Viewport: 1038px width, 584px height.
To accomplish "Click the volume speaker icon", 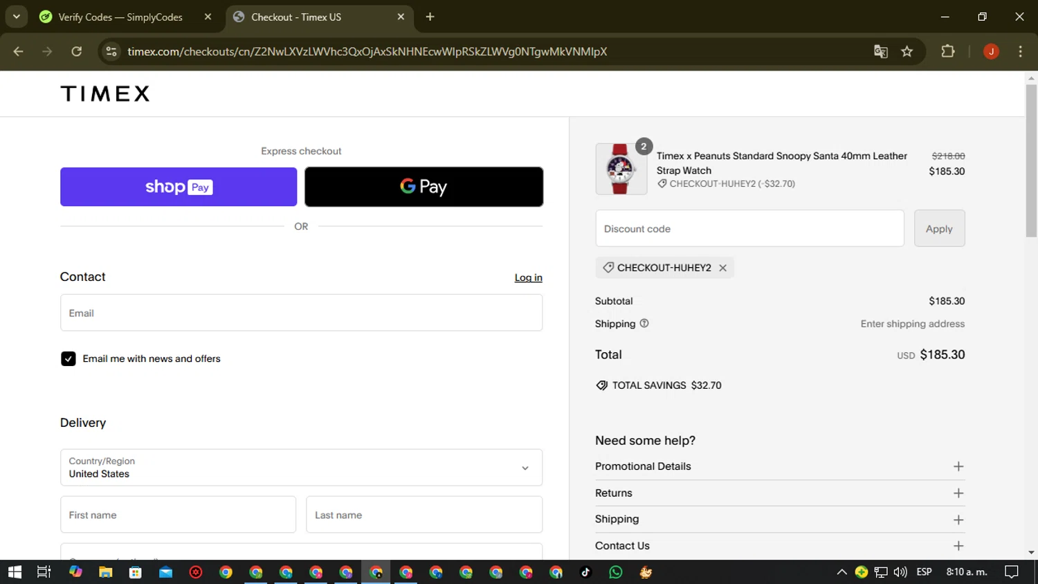I will point(900,572).
